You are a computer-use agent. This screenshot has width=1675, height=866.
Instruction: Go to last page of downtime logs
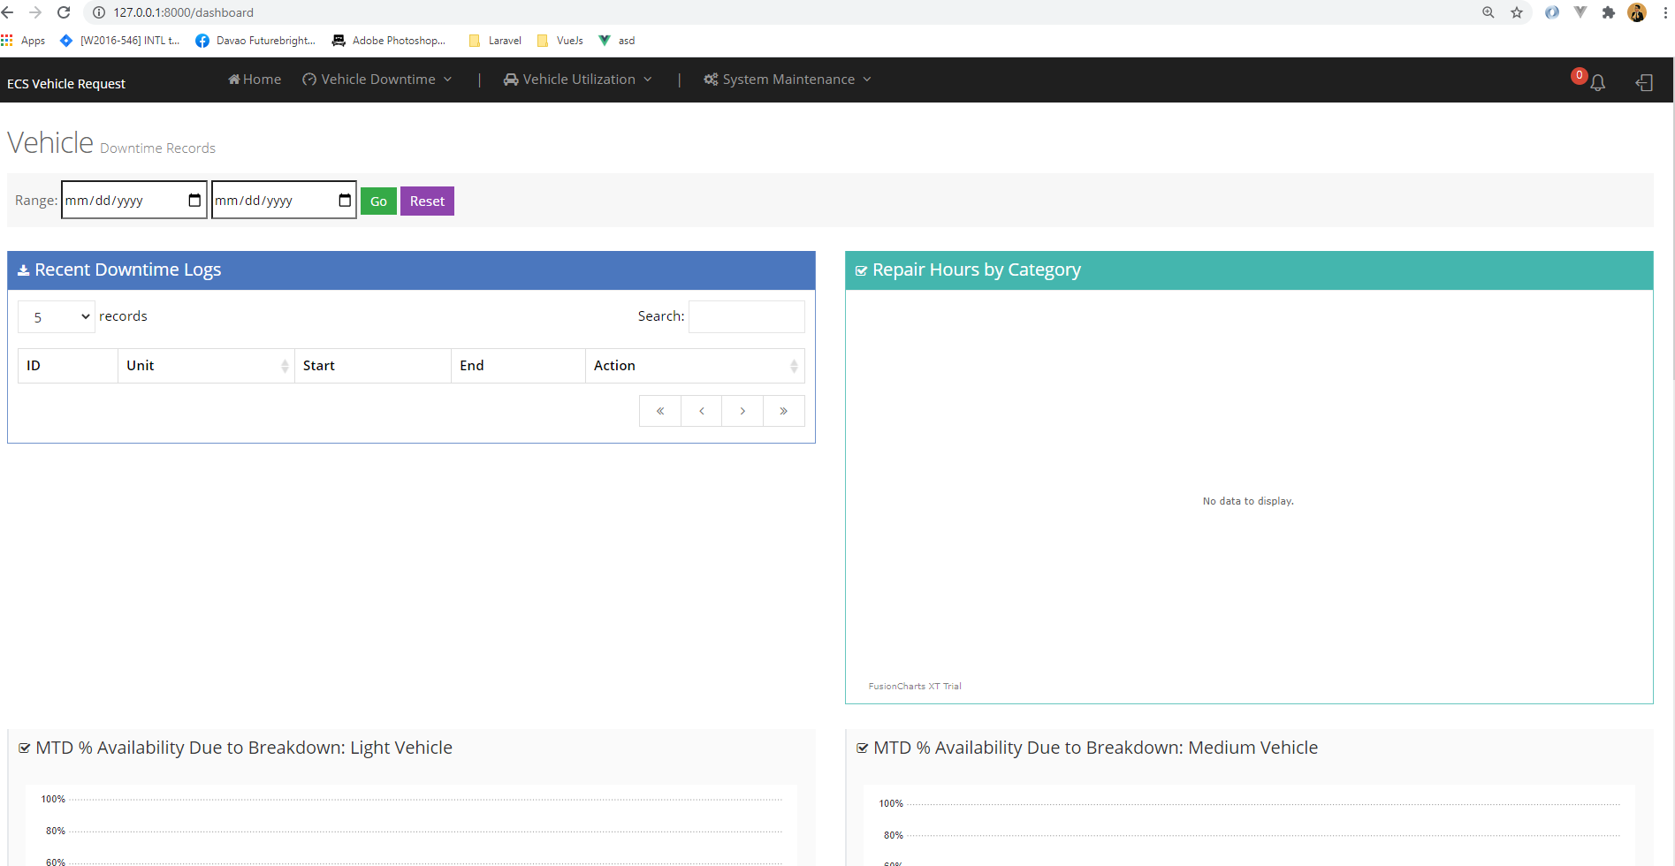click(784, 411)
